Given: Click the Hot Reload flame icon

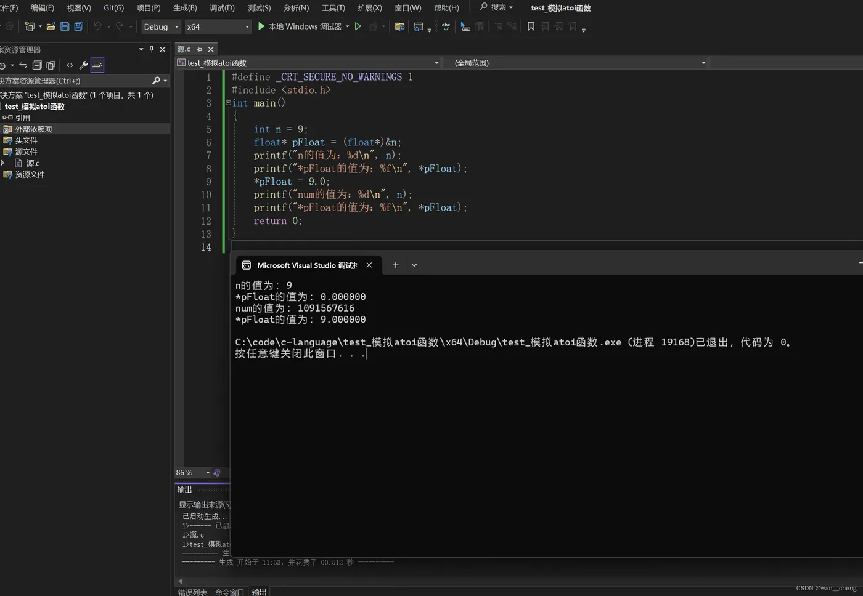Looking at the screenshot, I should [373, 26].
